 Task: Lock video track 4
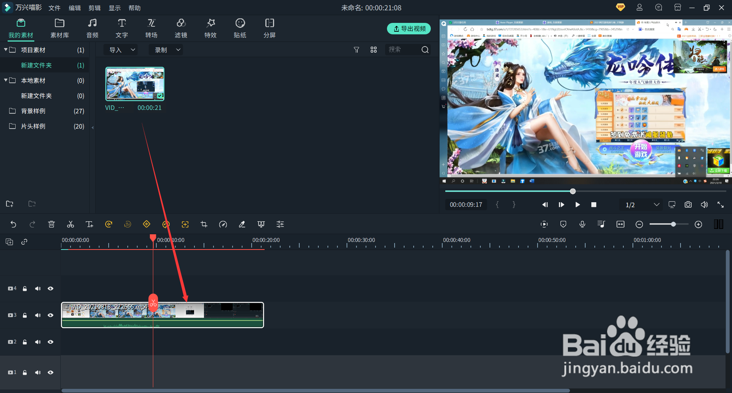[25, 288]
